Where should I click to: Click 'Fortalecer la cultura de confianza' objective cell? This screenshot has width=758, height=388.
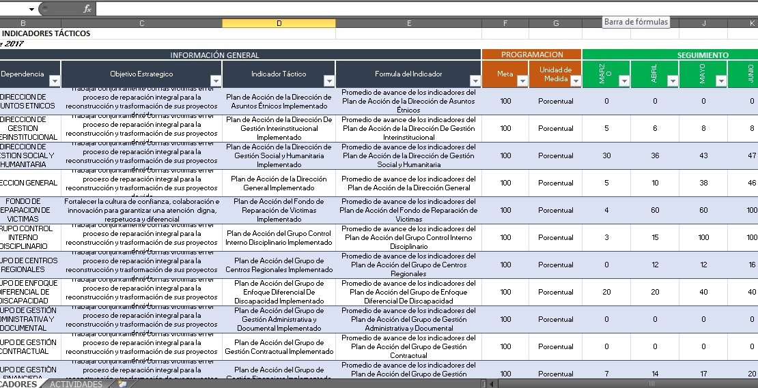click(141, 210)
